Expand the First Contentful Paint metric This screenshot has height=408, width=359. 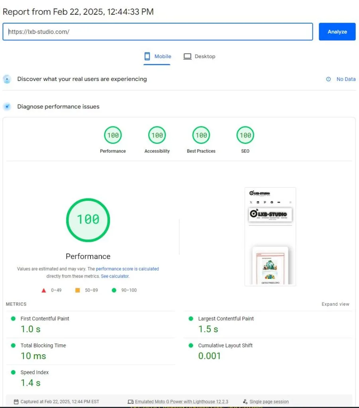(45, 319)
